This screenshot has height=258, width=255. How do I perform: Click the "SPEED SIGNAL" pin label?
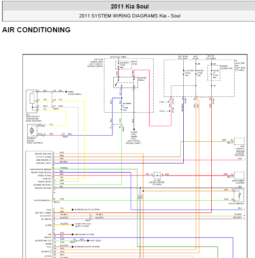point(45,176)
